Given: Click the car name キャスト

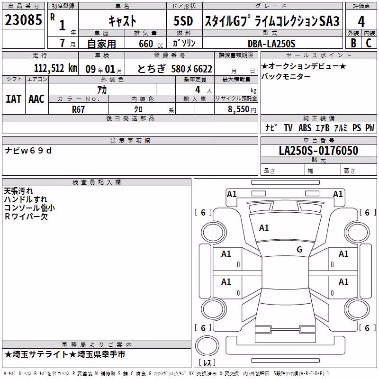Looking at the screenshot, I should 123,21.
